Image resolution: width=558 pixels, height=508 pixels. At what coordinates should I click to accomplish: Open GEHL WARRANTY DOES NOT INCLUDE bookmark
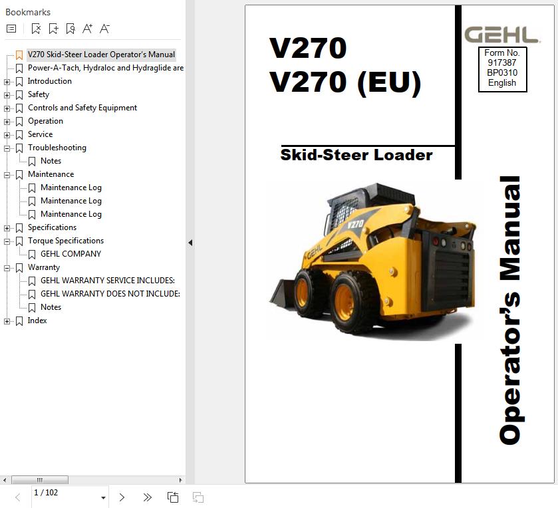point(110,293)
